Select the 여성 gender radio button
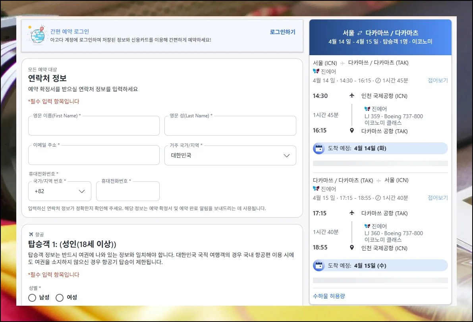This screenshot has width=473, height=322. tap(60, 297)
